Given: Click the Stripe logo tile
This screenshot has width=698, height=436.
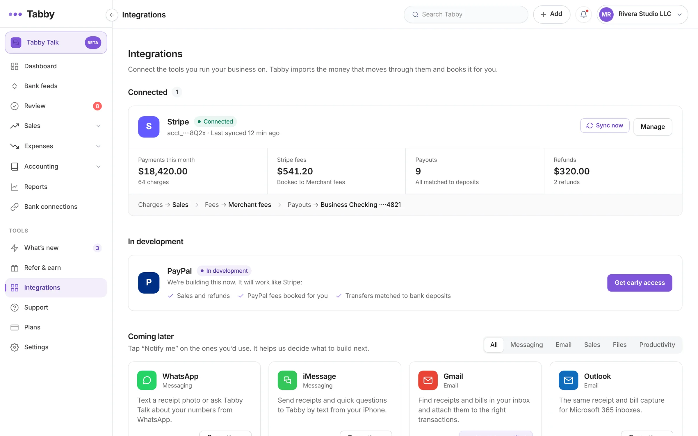Looking at the screenshot, I should [x=149, y=127].
